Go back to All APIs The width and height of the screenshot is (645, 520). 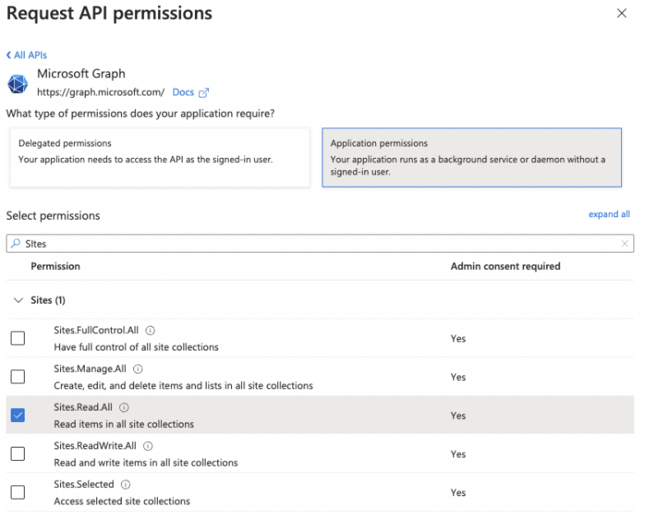click(26, 55)
